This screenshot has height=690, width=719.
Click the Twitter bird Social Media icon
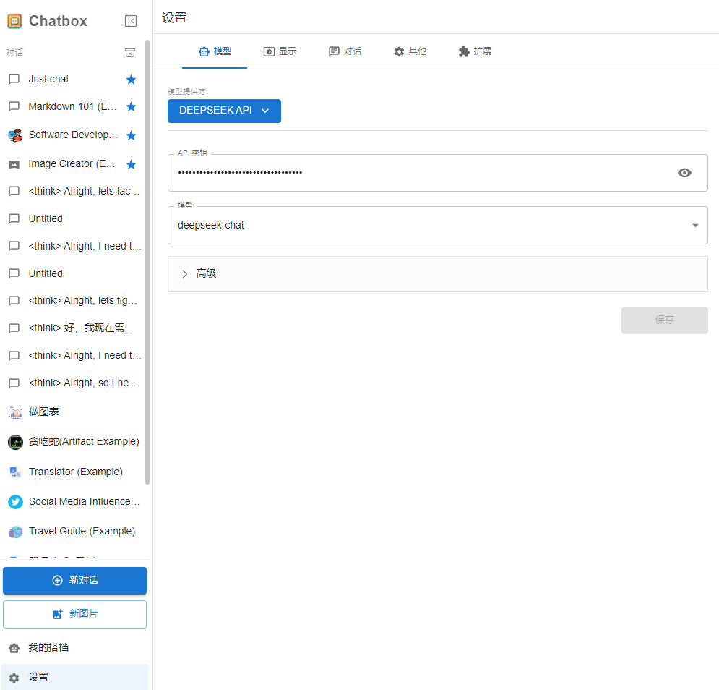pyautogui.click(x=15, y=502)
